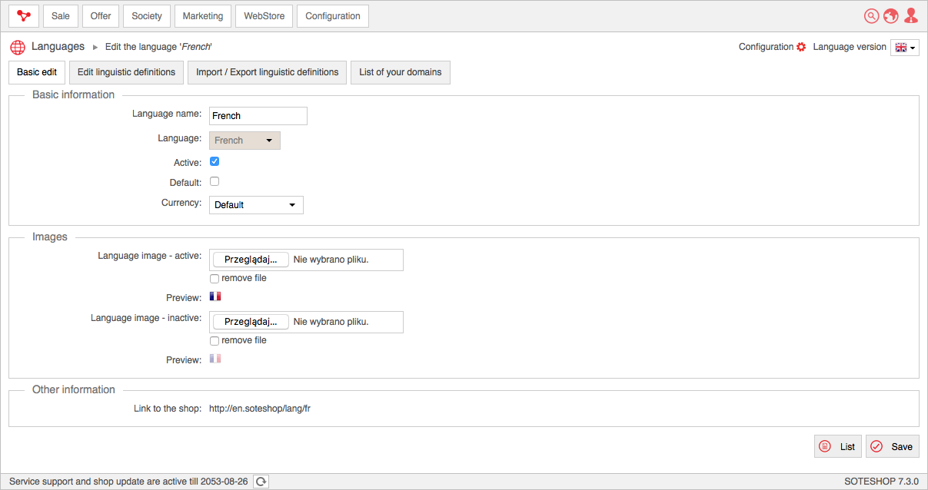The image size is (928, 490).
Task: Click the service support status text
Action: [x=128, y=482]
